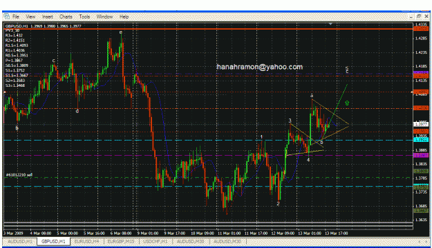Click the 'S3=1.3468' pivot label

15,85
